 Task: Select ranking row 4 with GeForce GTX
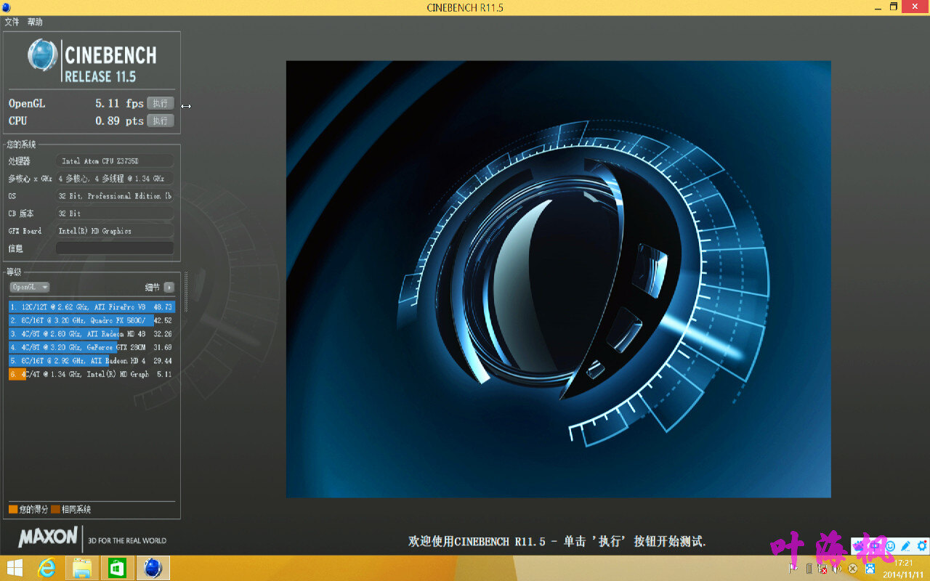point(92,347)
